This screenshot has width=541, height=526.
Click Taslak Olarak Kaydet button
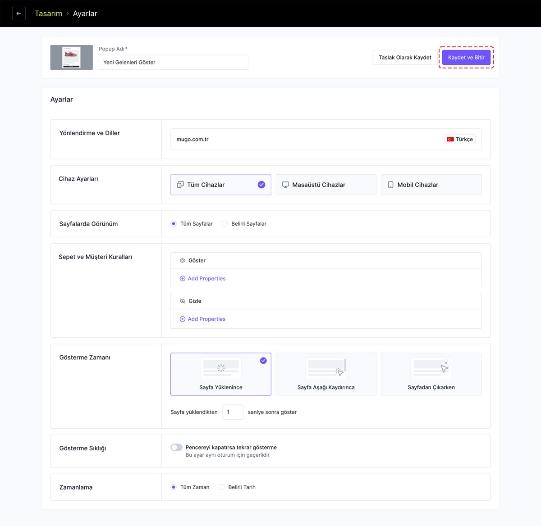[404, 58]
